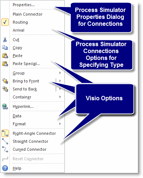Click the Curved Connector icon
Viewport: 143px width, 178px height.
(x=5, y=149)
